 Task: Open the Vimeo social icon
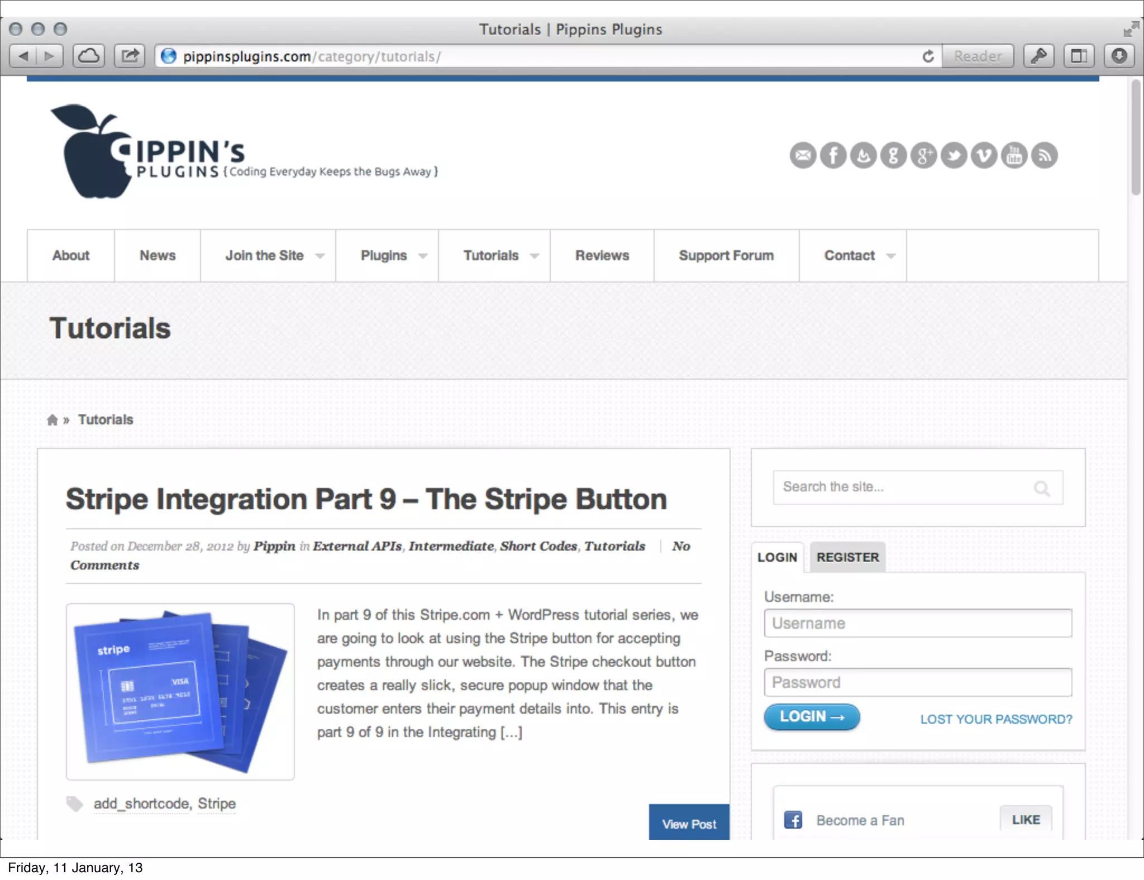984,155
